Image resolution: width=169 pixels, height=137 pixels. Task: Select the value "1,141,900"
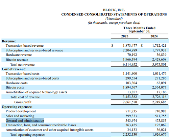(130, 74)
